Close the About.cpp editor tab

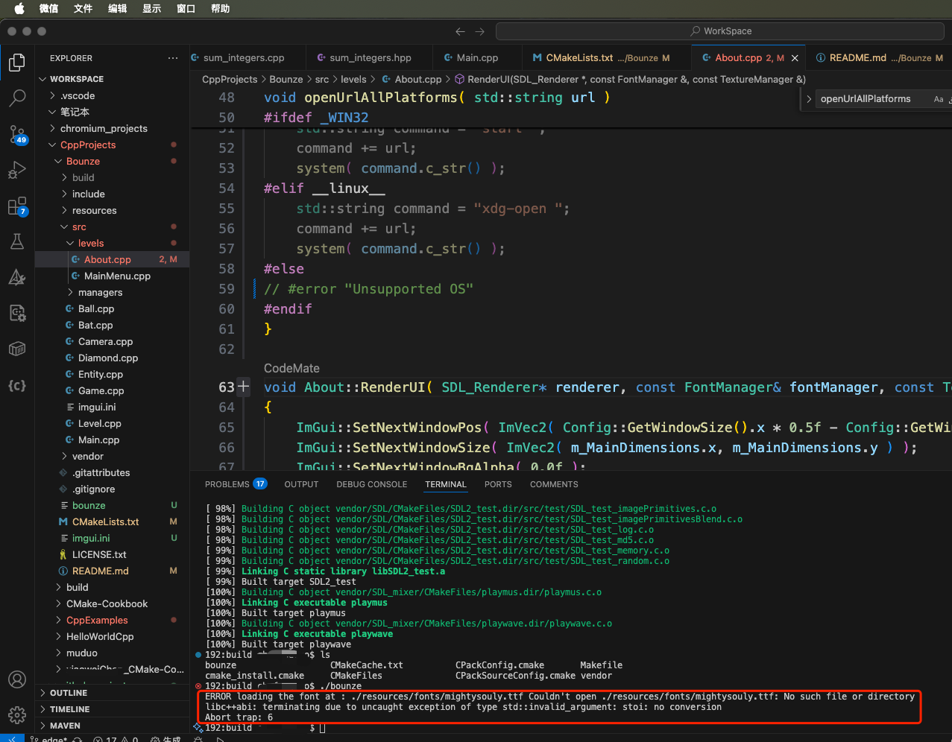pos(795,58)
